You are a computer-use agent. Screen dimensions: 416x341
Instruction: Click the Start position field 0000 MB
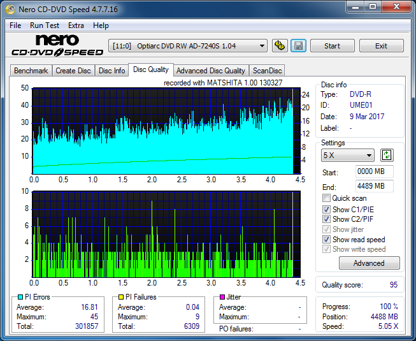375,171
